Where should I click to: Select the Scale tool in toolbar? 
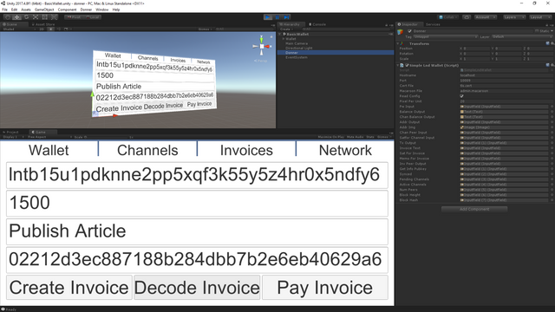[36, 17]
